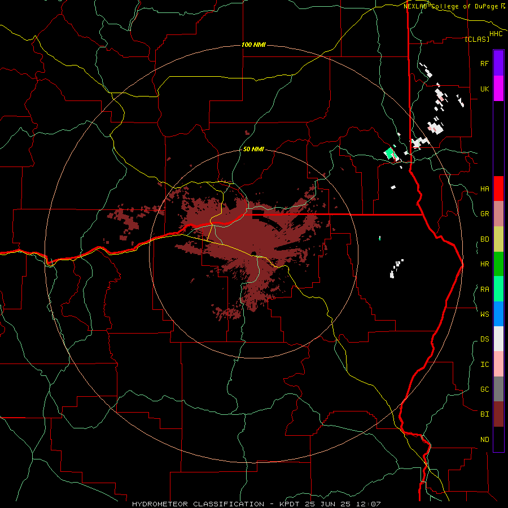Click the light green RA legend swatch
The height and width of the screenshot is (508, 508).
point(498,289)
